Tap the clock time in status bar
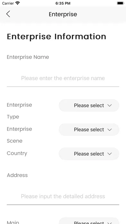 click(63, 3)
